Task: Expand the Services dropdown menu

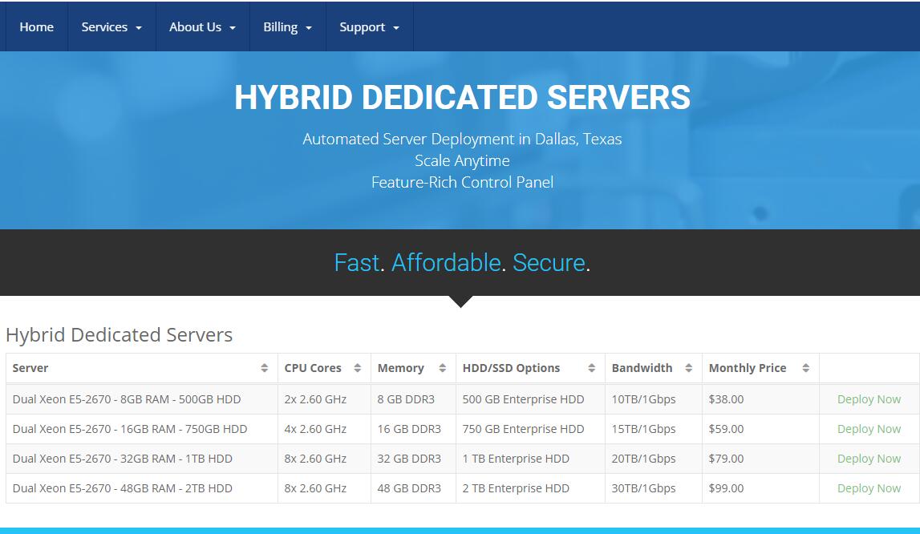Action: tap(111, 26)
